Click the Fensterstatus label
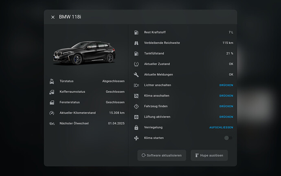The width and height of the screenshot is (281, 176). 70,102
